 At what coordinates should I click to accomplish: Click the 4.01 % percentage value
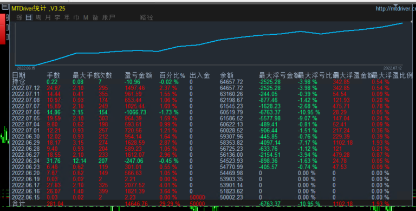(168, 185)
